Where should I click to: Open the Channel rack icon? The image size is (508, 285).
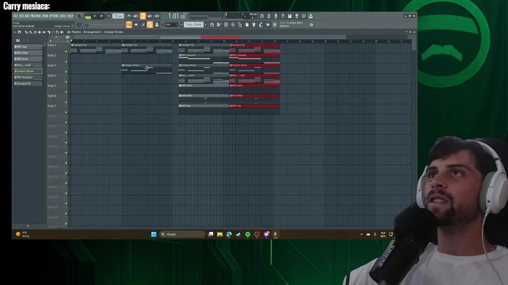[226, 25]
